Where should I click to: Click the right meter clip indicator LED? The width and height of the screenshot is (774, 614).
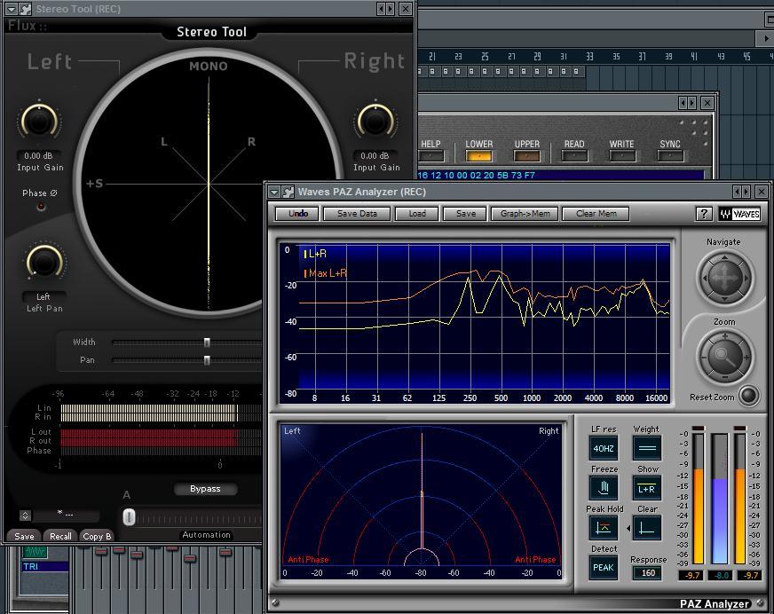pos(740,428)
